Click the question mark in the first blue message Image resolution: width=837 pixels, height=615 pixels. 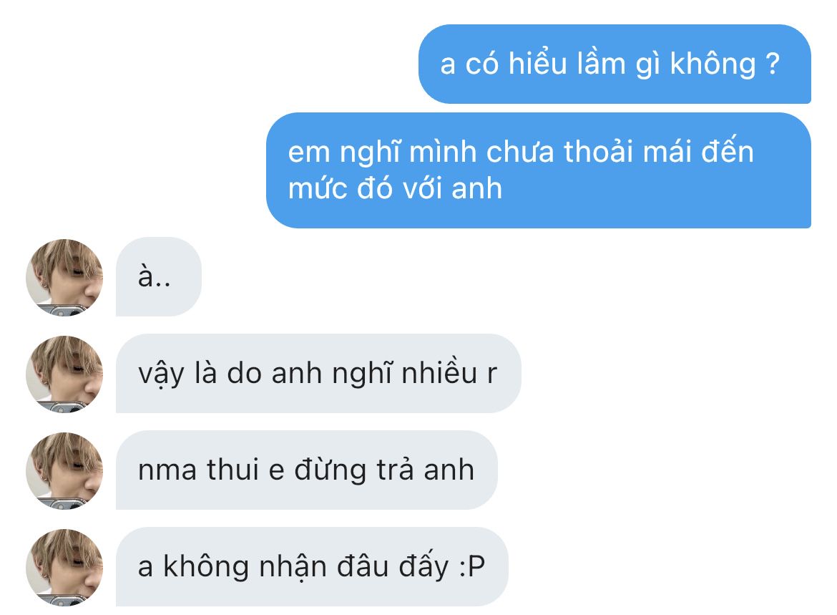773,64
